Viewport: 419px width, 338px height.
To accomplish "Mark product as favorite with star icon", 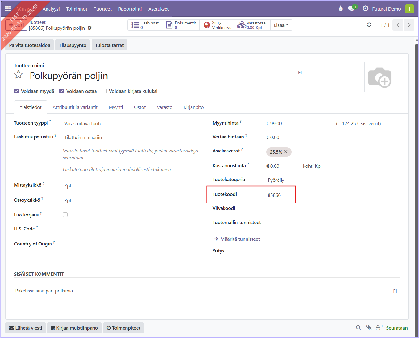I will click(x=18, y=75).
